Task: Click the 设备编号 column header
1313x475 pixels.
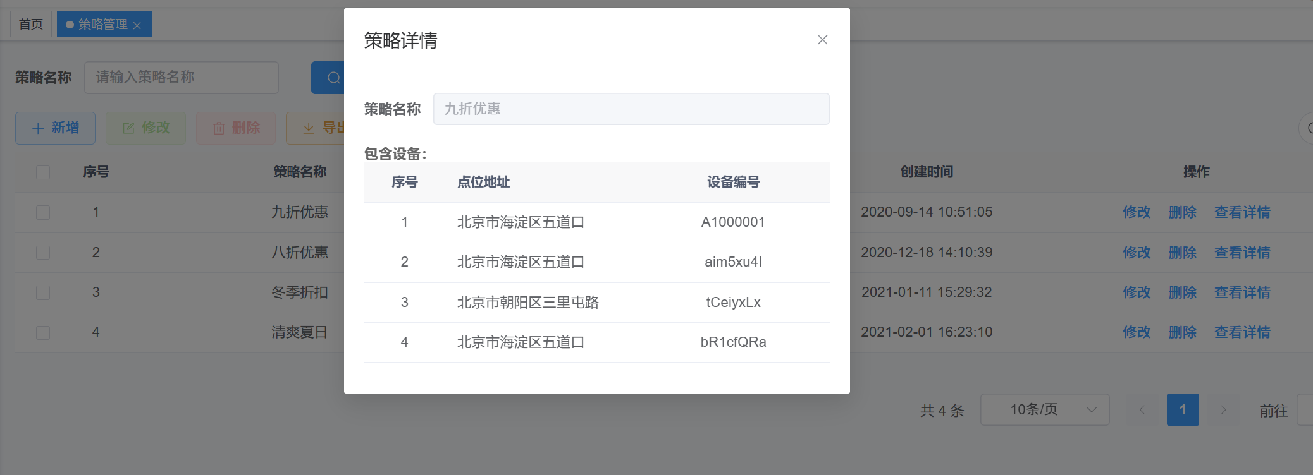Action: [733, 183]
